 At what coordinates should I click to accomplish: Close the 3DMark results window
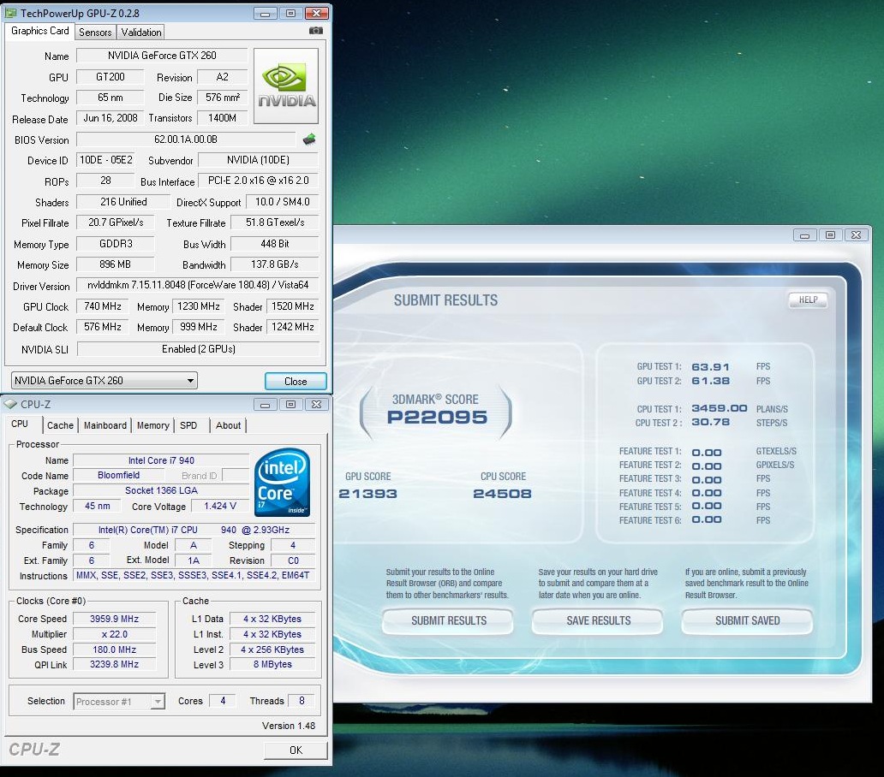tap(857, 234)
